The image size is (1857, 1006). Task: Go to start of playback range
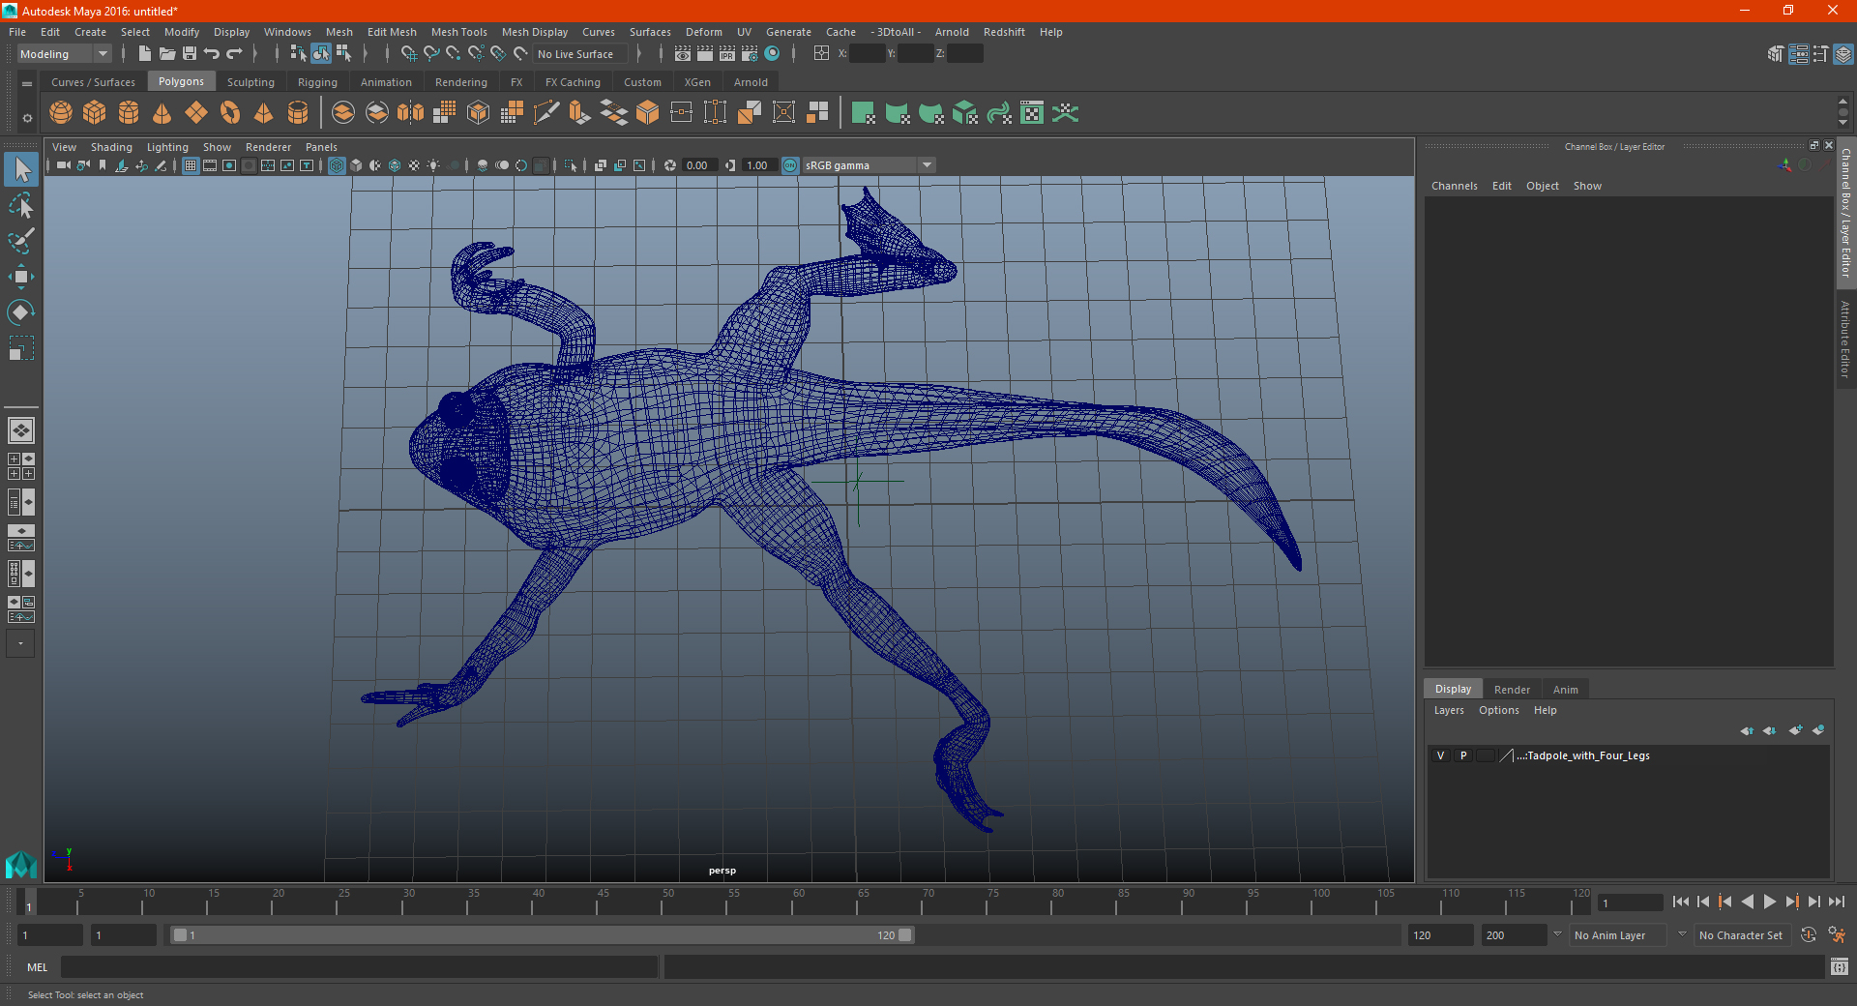point(1680,902)
